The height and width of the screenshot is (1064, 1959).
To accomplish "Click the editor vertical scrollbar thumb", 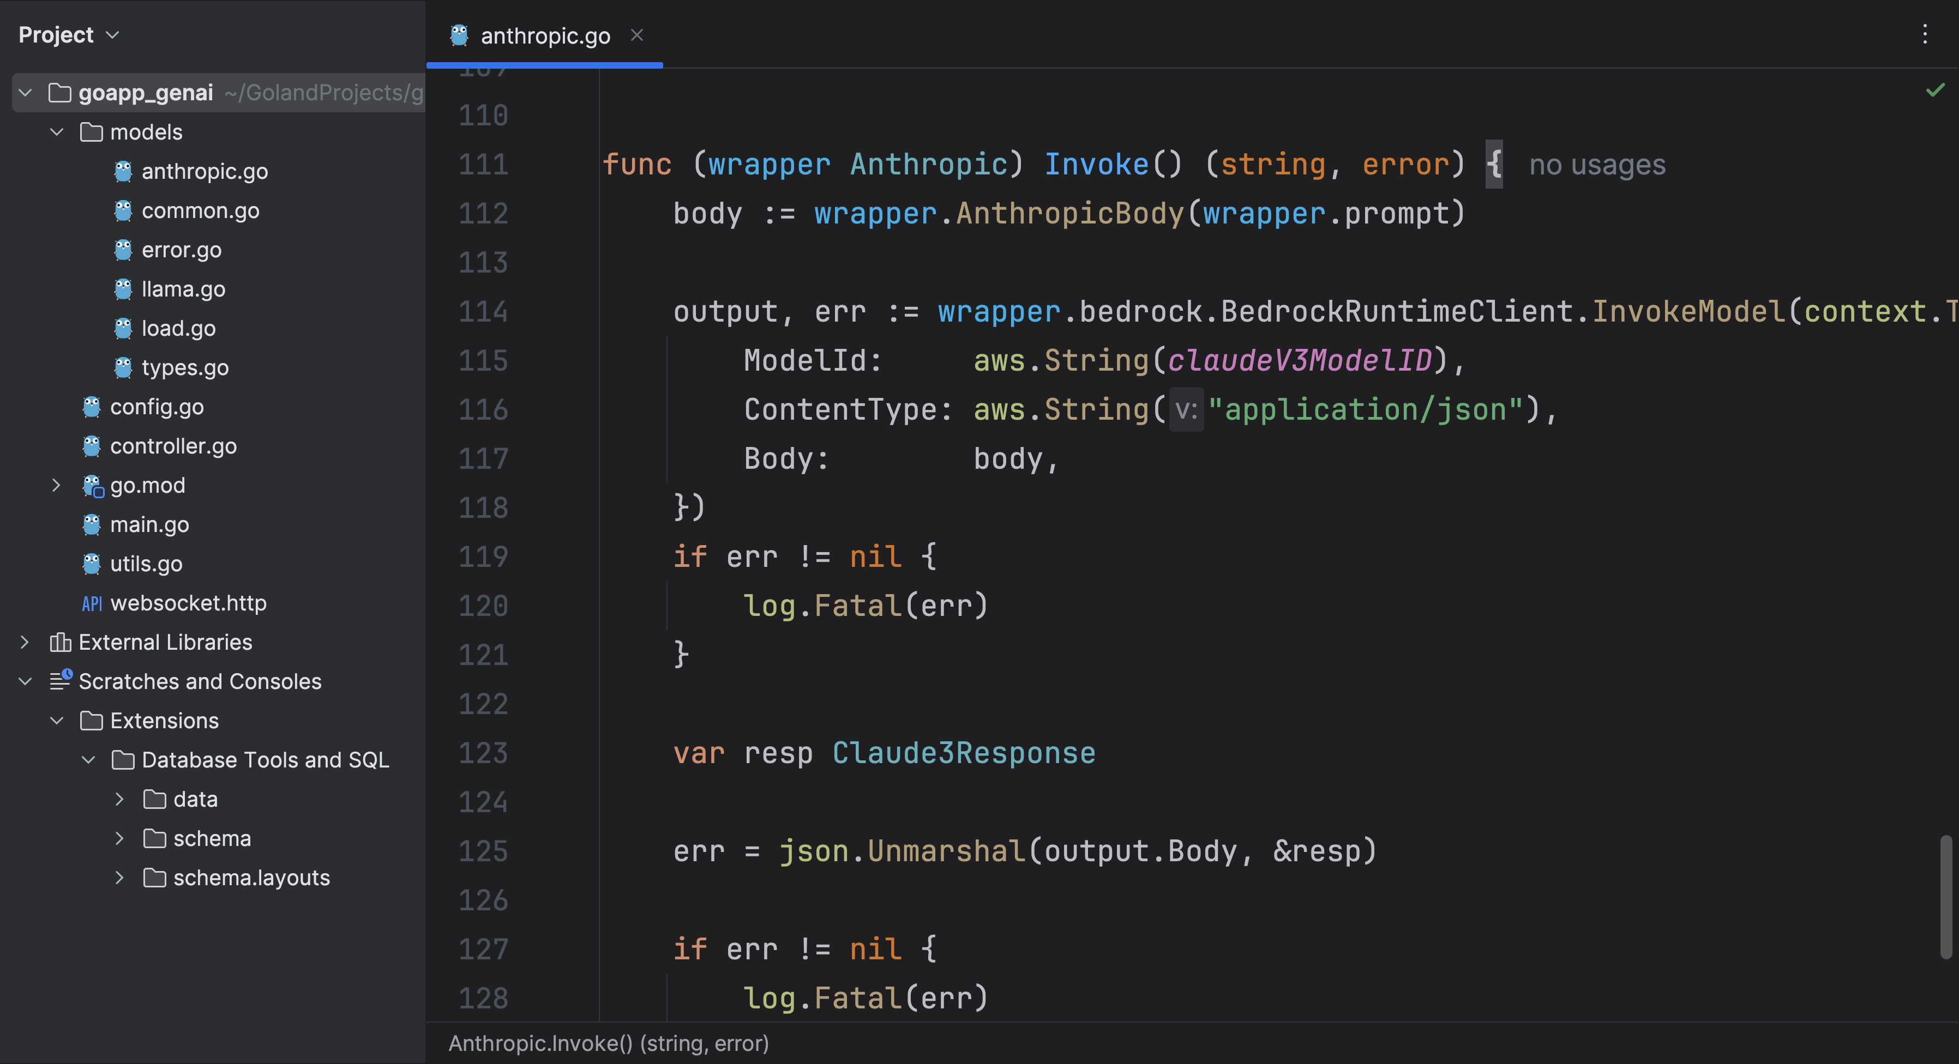I will (1945, 897).
